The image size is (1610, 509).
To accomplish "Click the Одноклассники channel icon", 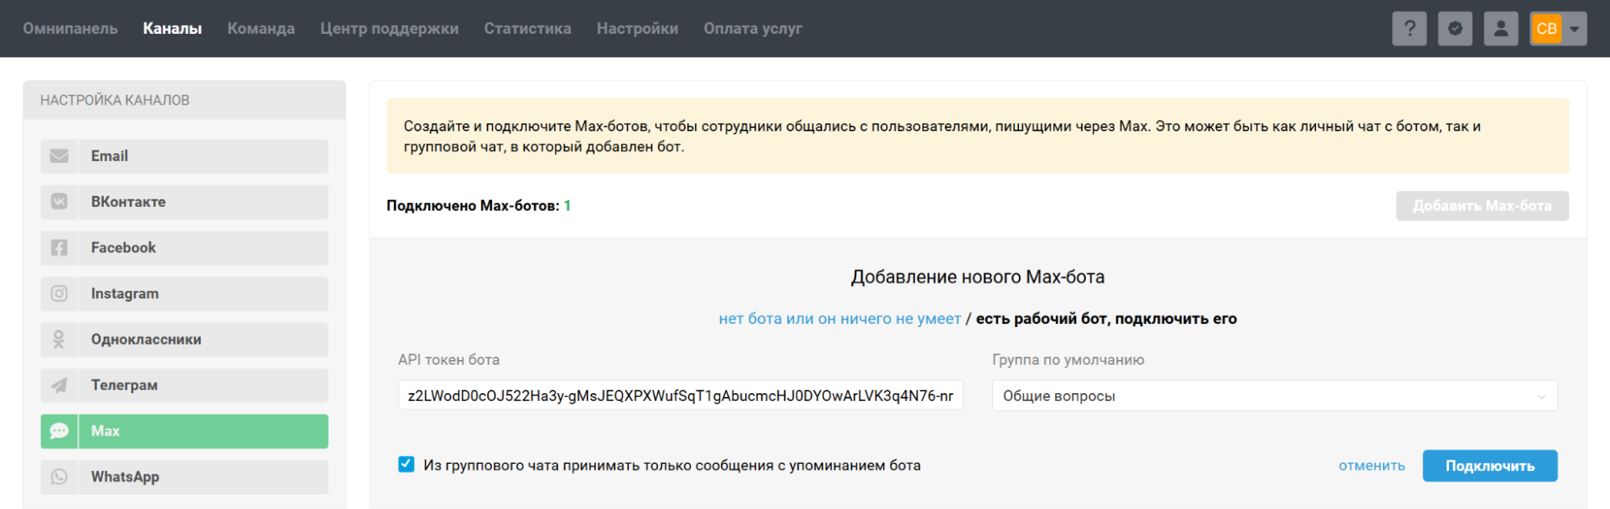I will (x=60, y=340).
